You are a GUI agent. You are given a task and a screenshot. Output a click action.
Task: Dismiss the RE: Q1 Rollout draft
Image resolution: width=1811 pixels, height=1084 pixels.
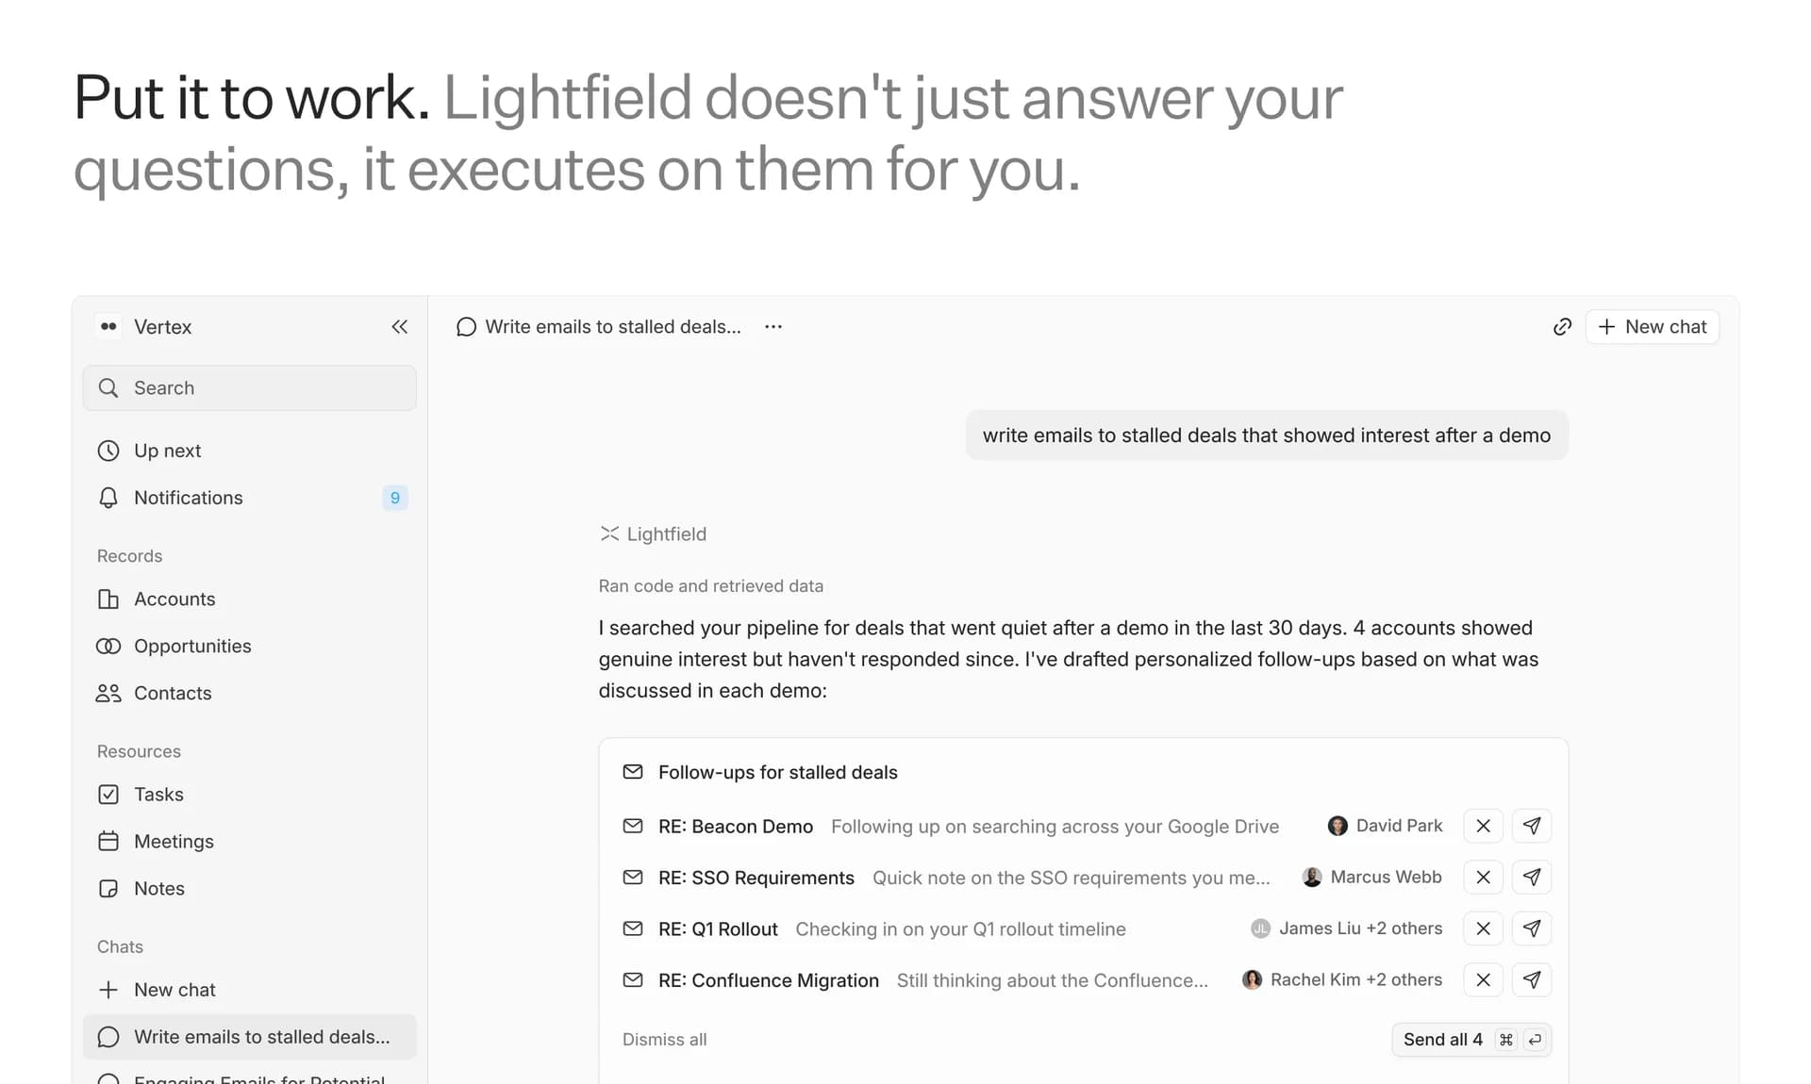coord(1482,928)
